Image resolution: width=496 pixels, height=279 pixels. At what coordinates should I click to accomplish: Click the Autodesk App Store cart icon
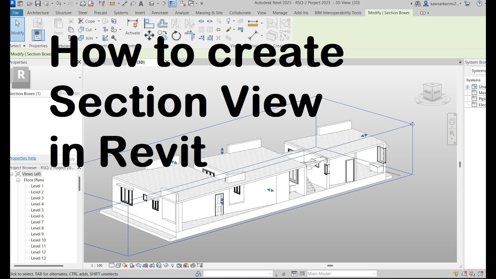pos(467,3)
